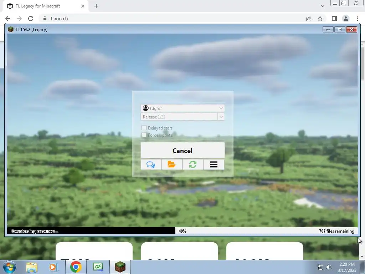
Task: Go back with the Chrome back arrow
Action: coord(8,19)
